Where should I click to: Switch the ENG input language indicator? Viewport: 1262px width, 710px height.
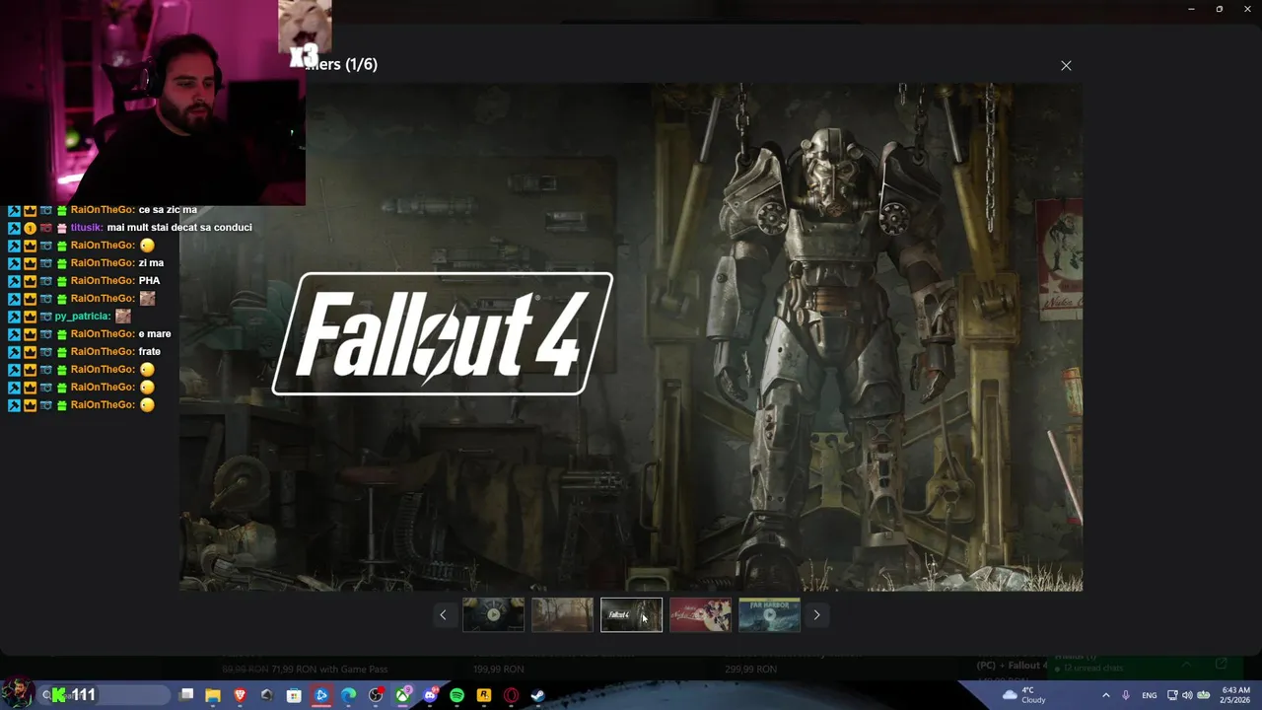pos(1150,695)
